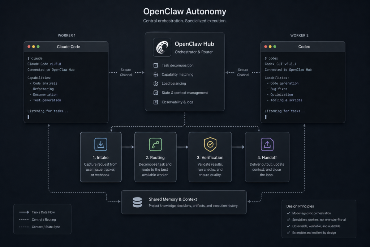Click the OpenClaw Hub logo icon

[x=162, y=47]
